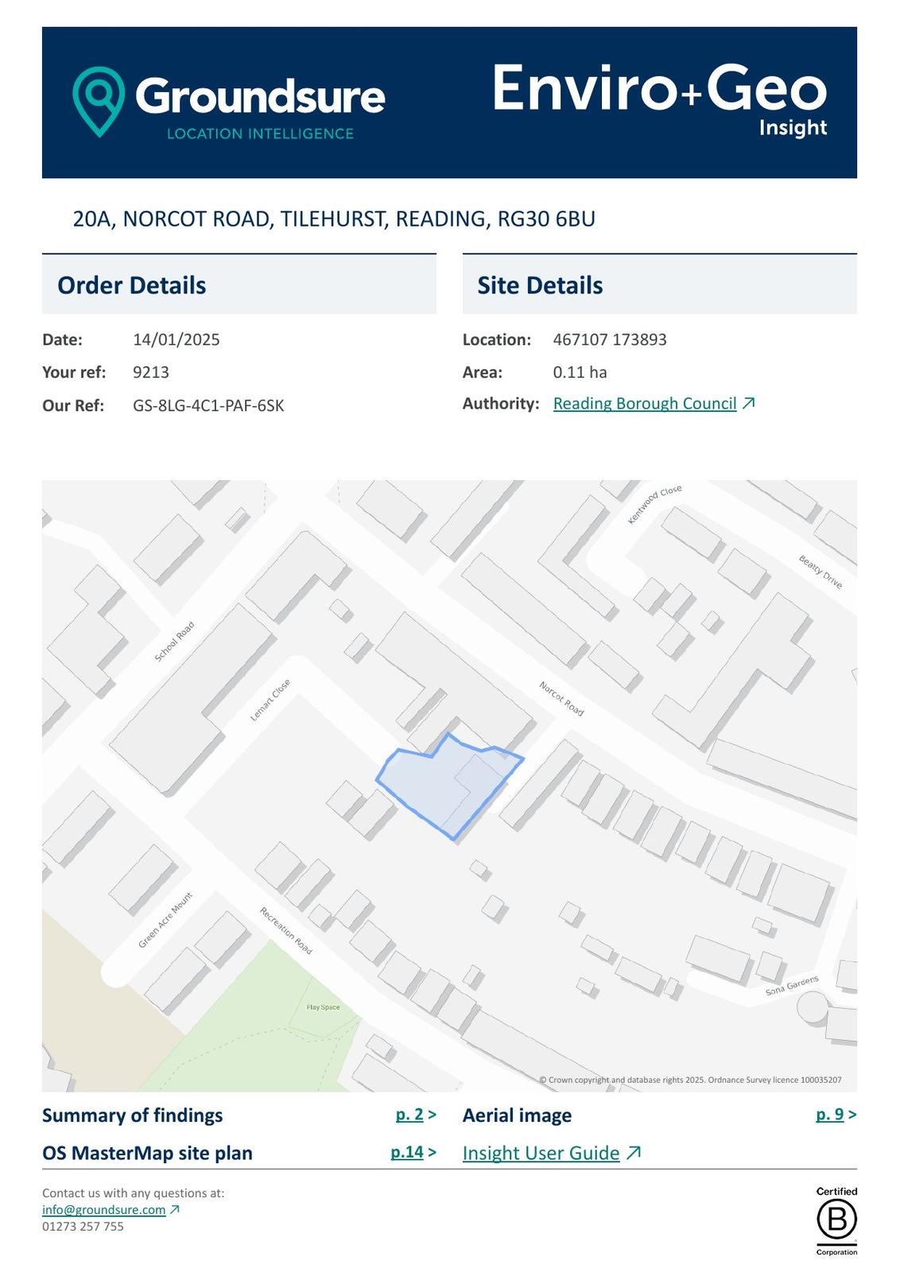Email info@groundsure.com contact link
Viewport: 900px width, 1272px height.
tap(103, 1209)
